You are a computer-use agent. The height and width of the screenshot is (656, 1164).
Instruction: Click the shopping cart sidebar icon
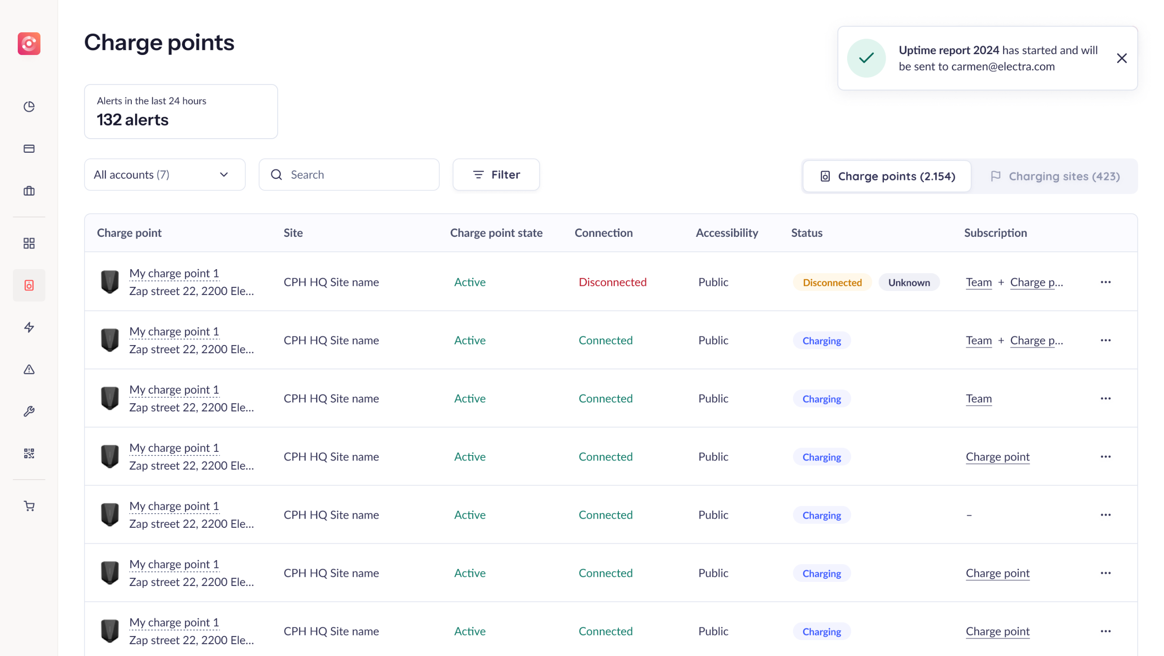[29, 506]
